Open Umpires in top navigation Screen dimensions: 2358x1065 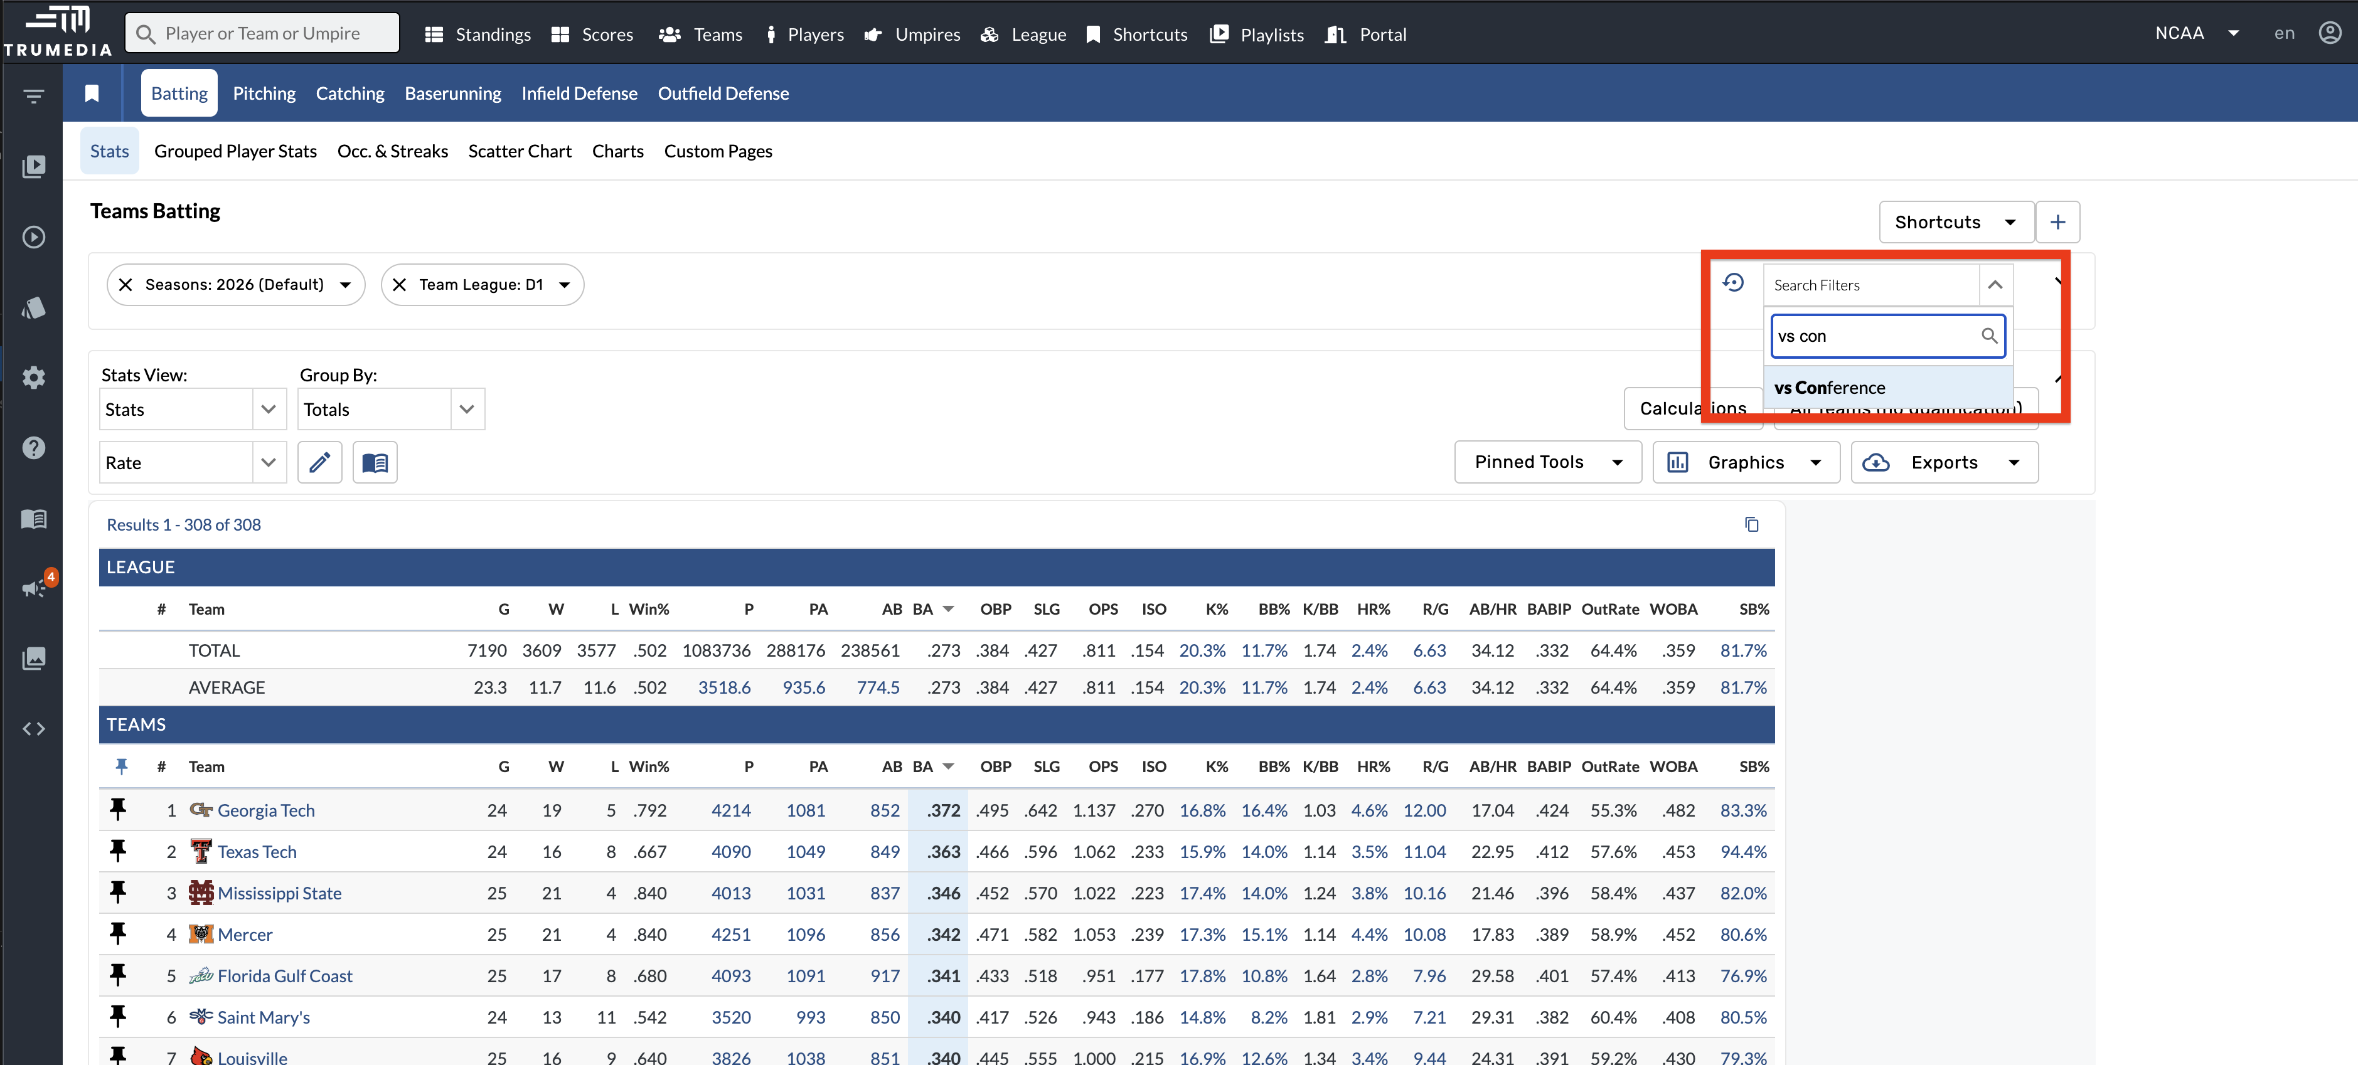point(912,34)
